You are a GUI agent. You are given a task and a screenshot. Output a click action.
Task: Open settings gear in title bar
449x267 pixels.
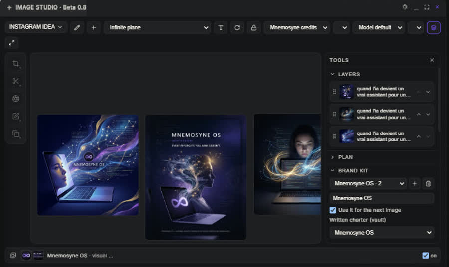pos(405,7)
